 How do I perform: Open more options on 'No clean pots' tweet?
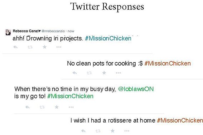pyautogui.click(x=118, y=73)
